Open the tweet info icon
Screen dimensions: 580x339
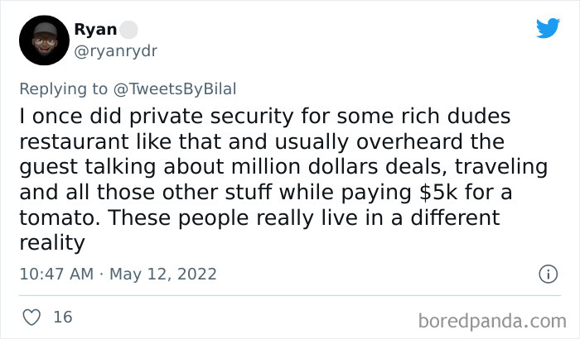pos(547,273)
